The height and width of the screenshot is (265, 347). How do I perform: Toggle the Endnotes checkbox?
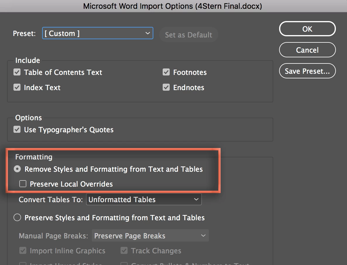click(166, 87)
